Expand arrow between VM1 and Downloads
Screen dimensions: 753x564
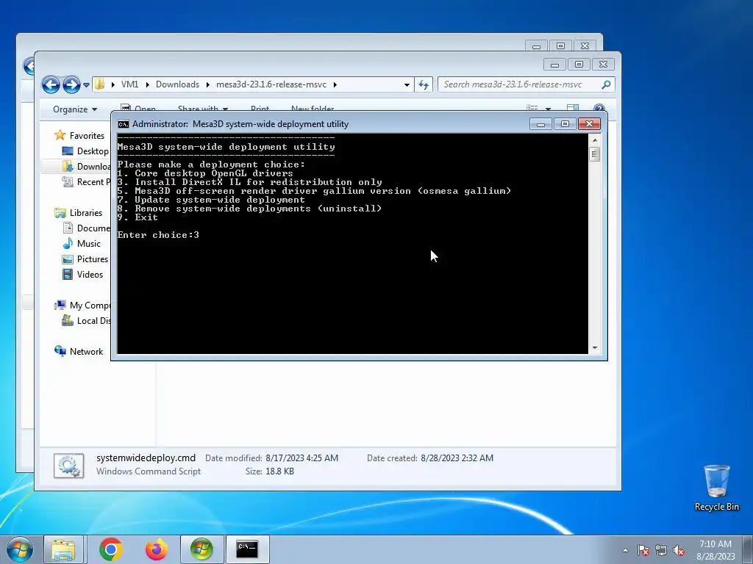(x=147, y=84)
